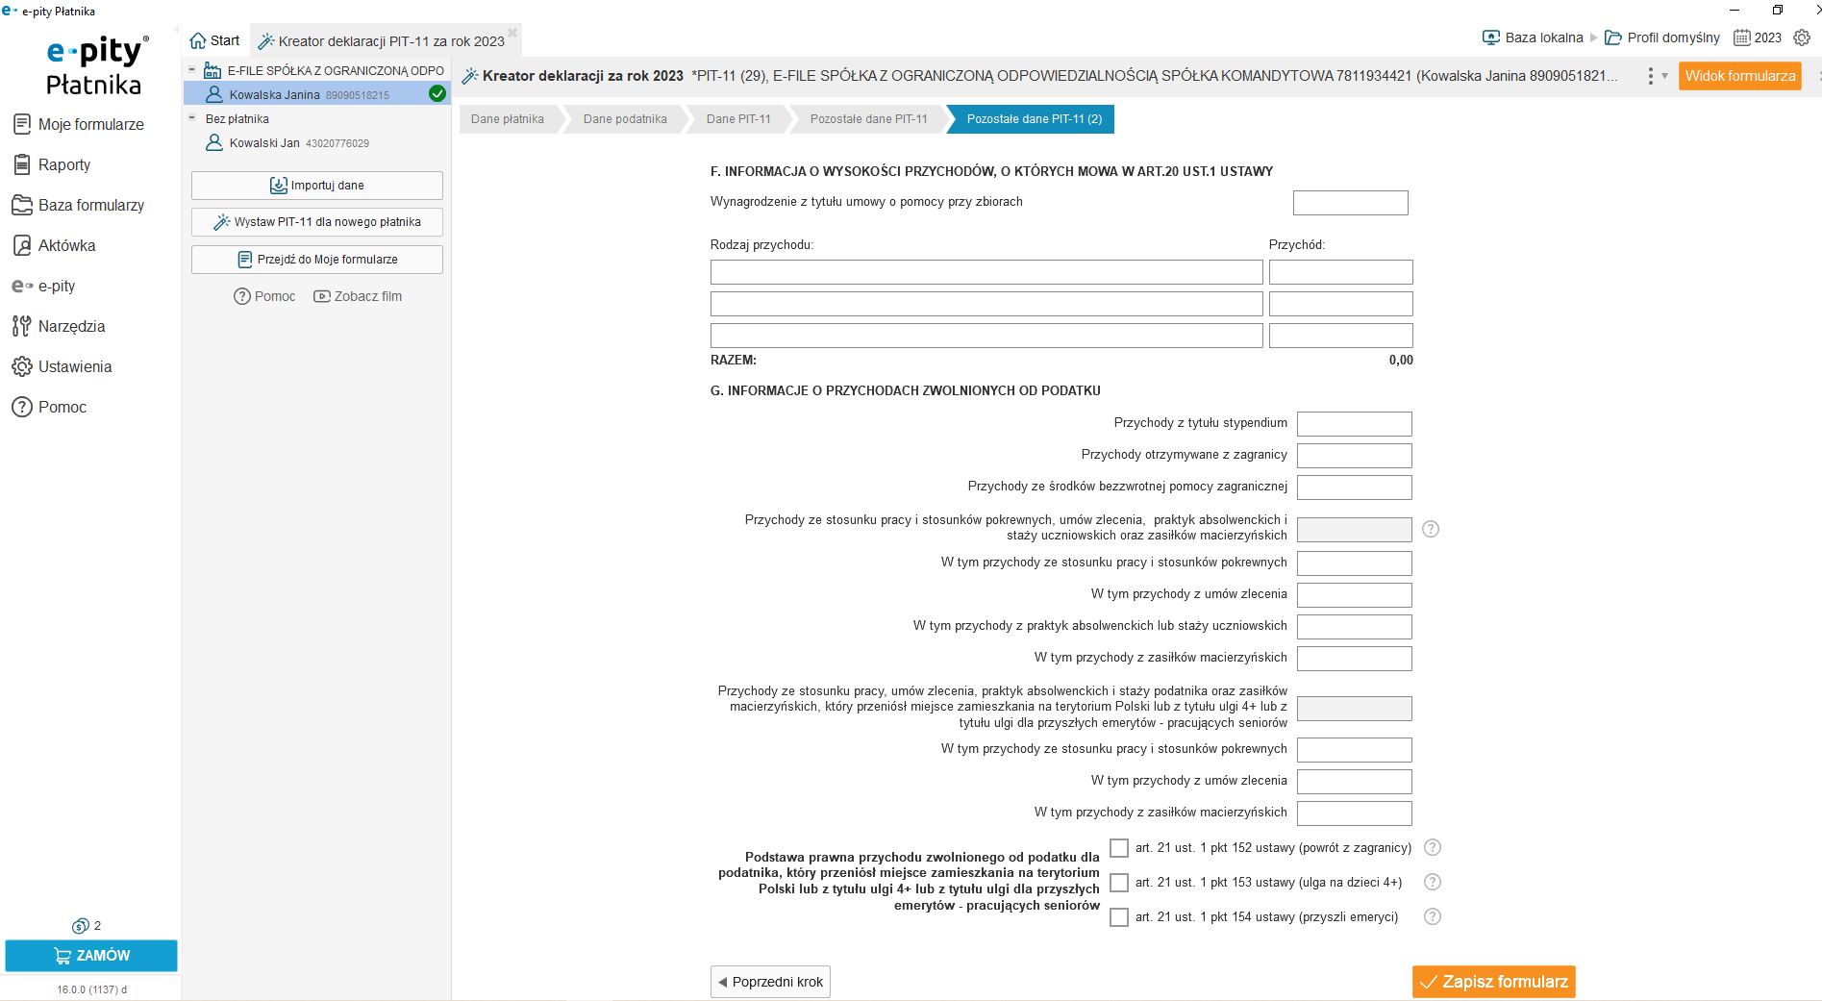The height and width of the screenshot is (1001, 1822).
Task: Click bezzwrotnej pomocy zagranicznej field
Action: pyautogui.click(x=1355, y=488)
